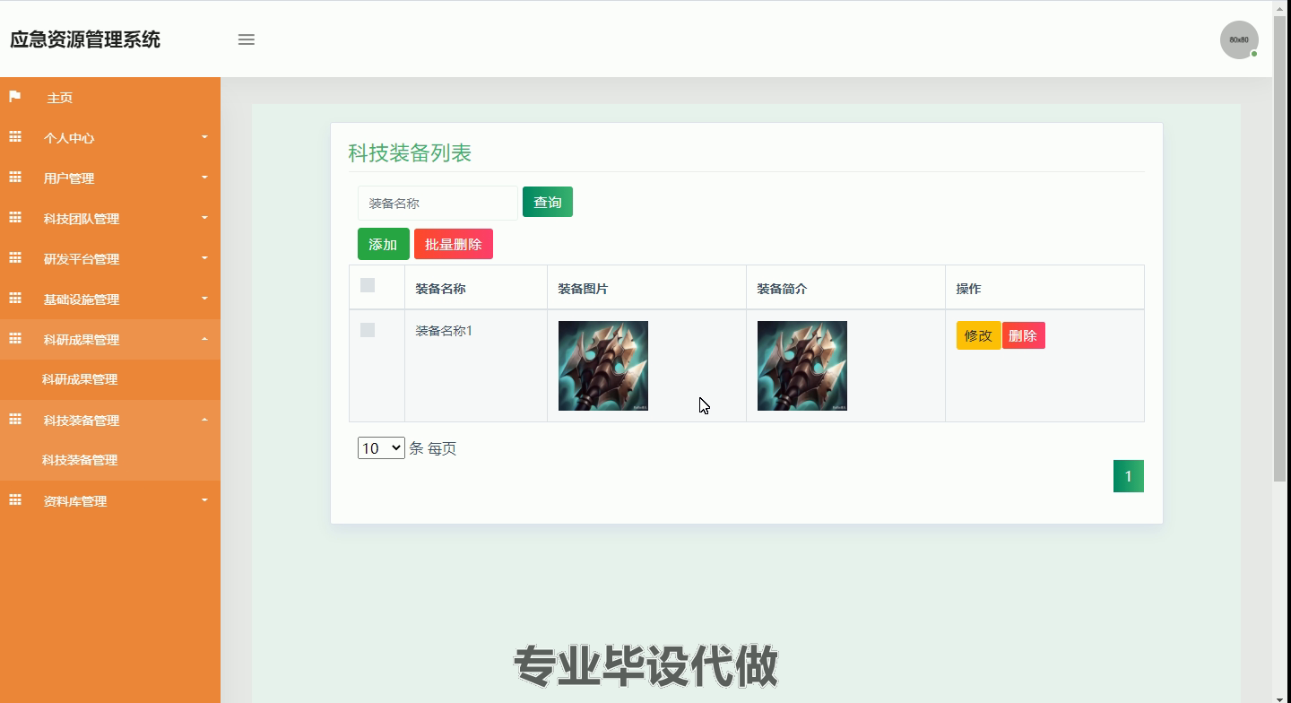Collapse 科技装备管理 using its up arrow
1291x703 pixels.
point(204,420)
